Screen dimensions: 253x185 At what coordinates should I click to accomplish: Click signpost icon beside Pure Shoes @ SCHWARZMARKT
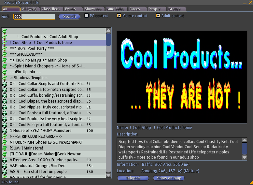coord(5,142)
